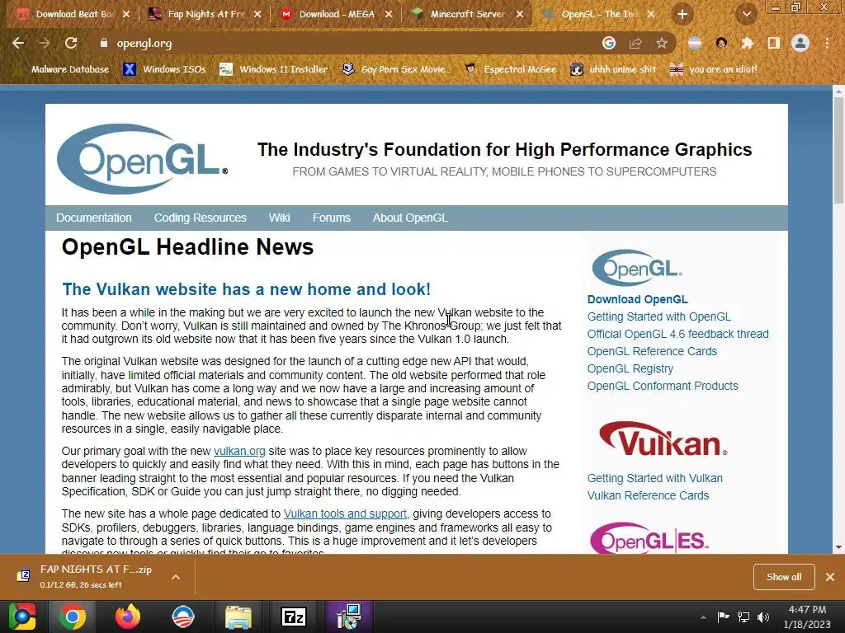
Task: Open Official OpenGL 4.6 feedback thread
Action: (x=678, y=334)
